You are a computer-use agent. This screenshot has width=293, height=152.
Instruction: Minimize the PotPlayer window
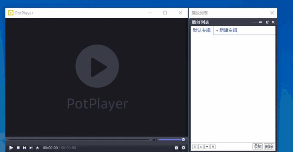point(150,13)
